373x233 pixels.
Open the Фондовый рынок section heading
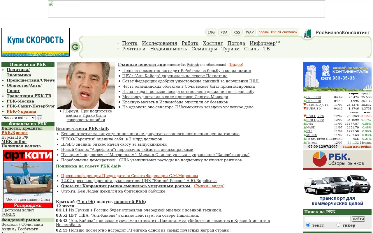pyautogui.click(x=21, y=220)
